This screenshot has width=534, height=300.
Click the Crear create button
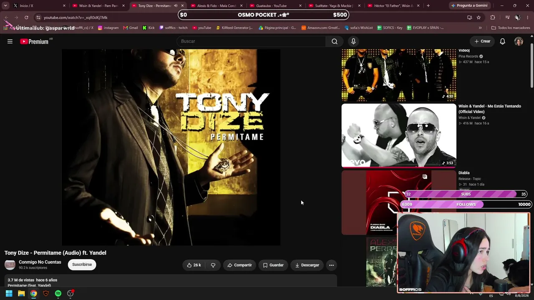point(482,41)
